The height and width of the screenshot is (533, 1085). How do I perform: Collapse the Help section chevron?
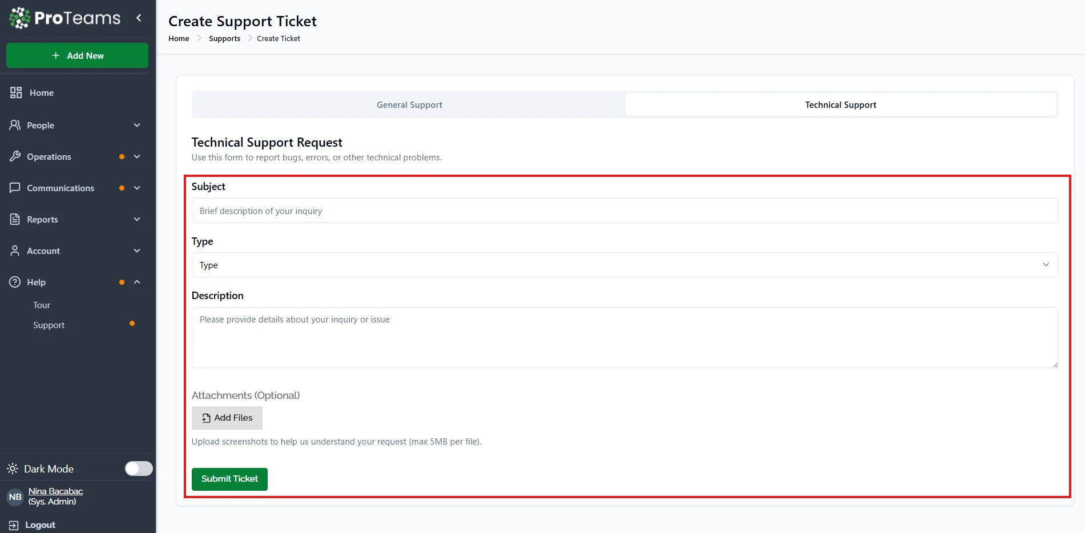137,282
